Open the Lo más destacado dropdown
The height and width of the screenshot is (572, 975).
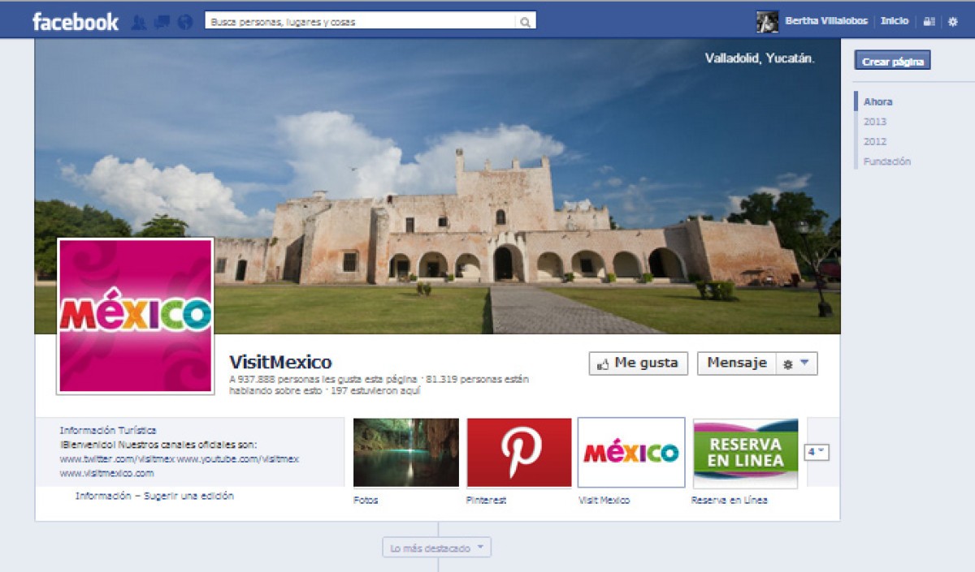tap(437, 548)
